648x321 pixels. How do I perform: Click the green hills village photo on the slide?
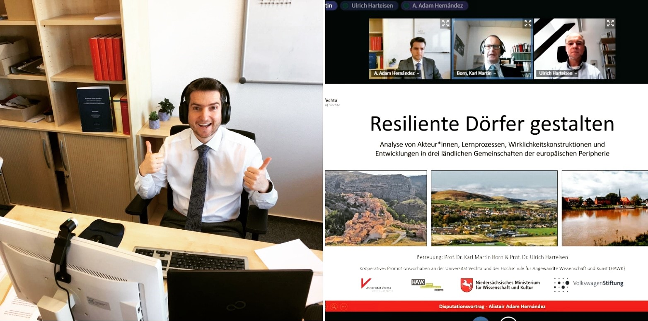point(494,208)
